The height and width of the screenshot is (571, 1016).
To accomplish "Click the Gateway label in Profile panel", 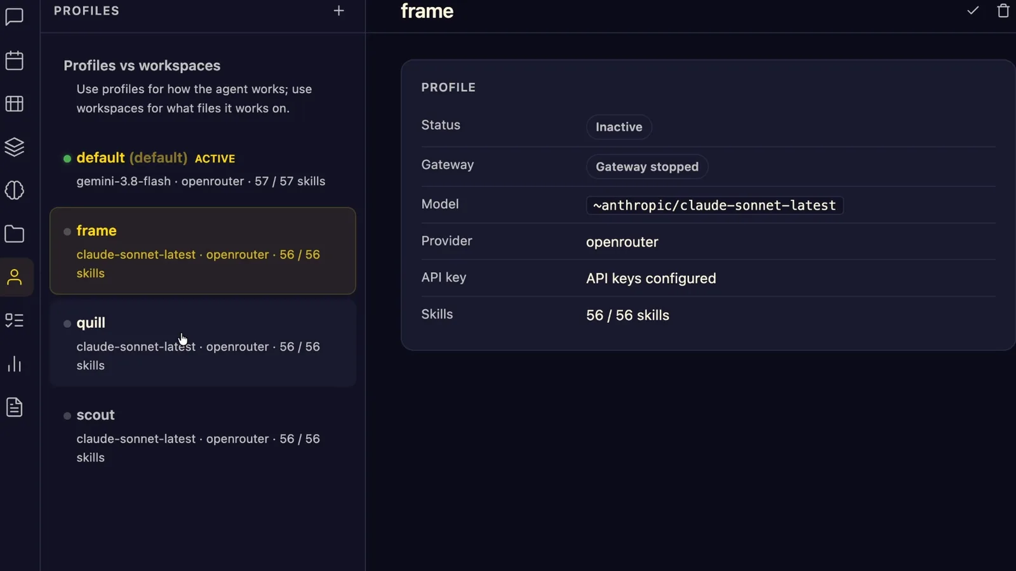I will pos(448,165).
